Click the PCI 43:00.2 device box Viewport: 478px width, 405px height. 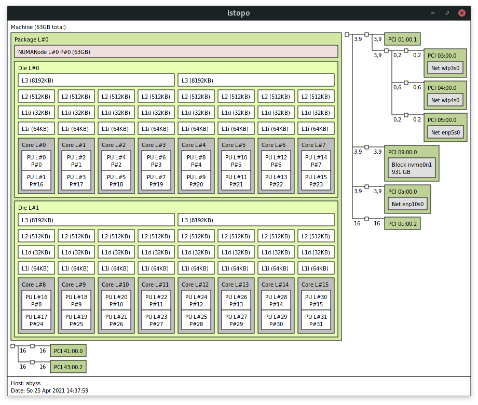click(x=68, y=367)
